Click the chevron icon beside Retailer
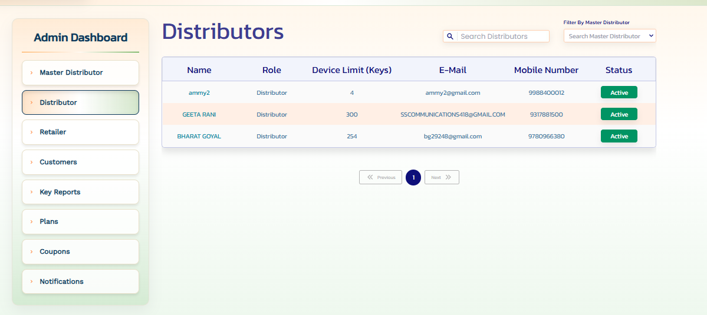Screen dimensions: 707x315 tap(32, 132)
